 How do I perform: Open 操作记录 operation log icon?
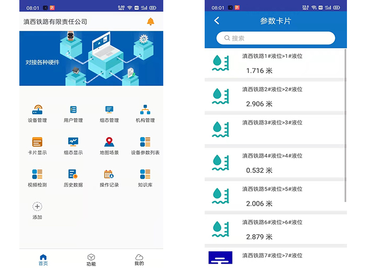109,175
